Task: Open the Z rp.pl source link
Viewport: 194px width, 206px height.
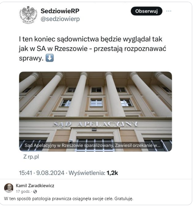Action: click(31, 157)
